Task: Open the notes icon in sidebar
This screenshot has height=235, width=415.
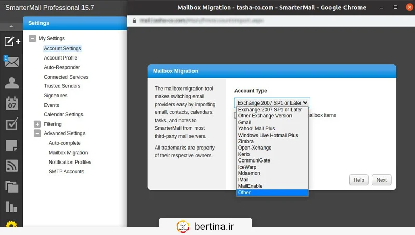Action: (x=11, y=145)
